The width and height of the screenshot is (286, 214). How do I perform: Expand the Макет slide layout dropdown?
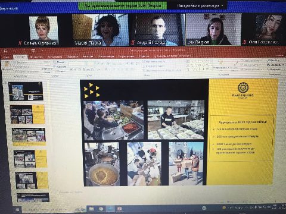click(60, 62)
